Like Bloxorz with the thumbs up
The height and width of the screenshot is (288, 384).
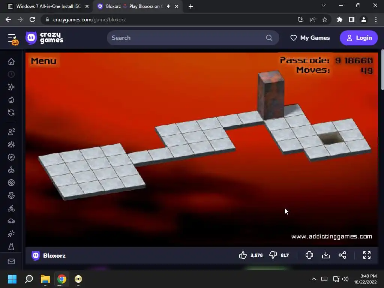(243, 255)
